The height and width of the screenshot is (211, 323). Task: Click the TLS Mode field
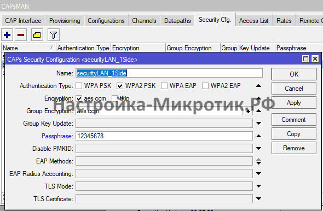pos(164,186)
